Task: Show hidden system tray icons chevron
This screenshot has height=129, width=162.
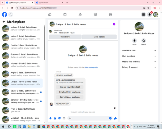Action: point(134,126)
